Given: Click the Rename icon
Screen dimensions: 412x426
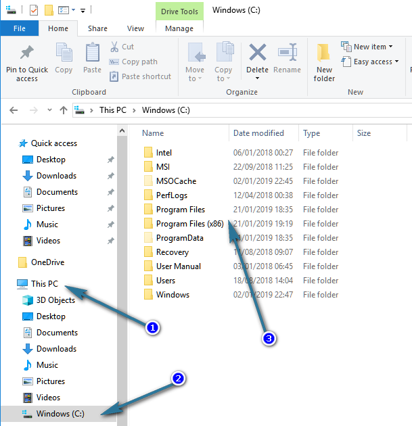Looking at the screenshot, I should pos(288,52).
